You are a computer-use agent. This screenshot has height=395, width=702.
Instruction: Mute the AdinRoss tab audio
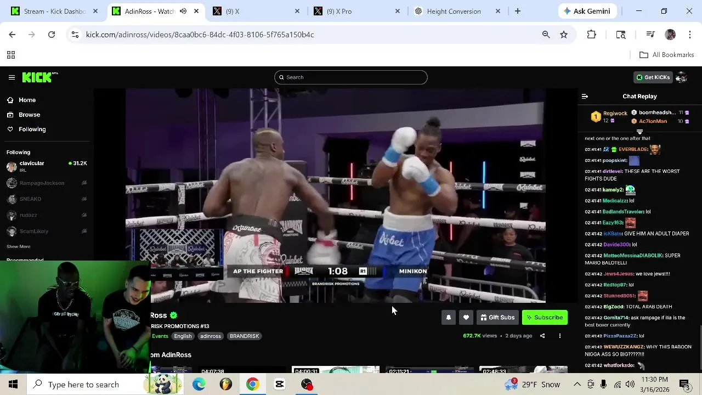coord(183,11)
